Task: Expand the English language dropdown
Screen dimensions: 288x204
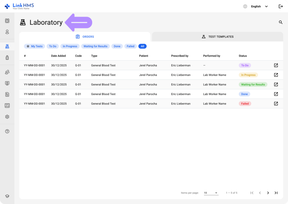Action: click(x=259, y=6)
